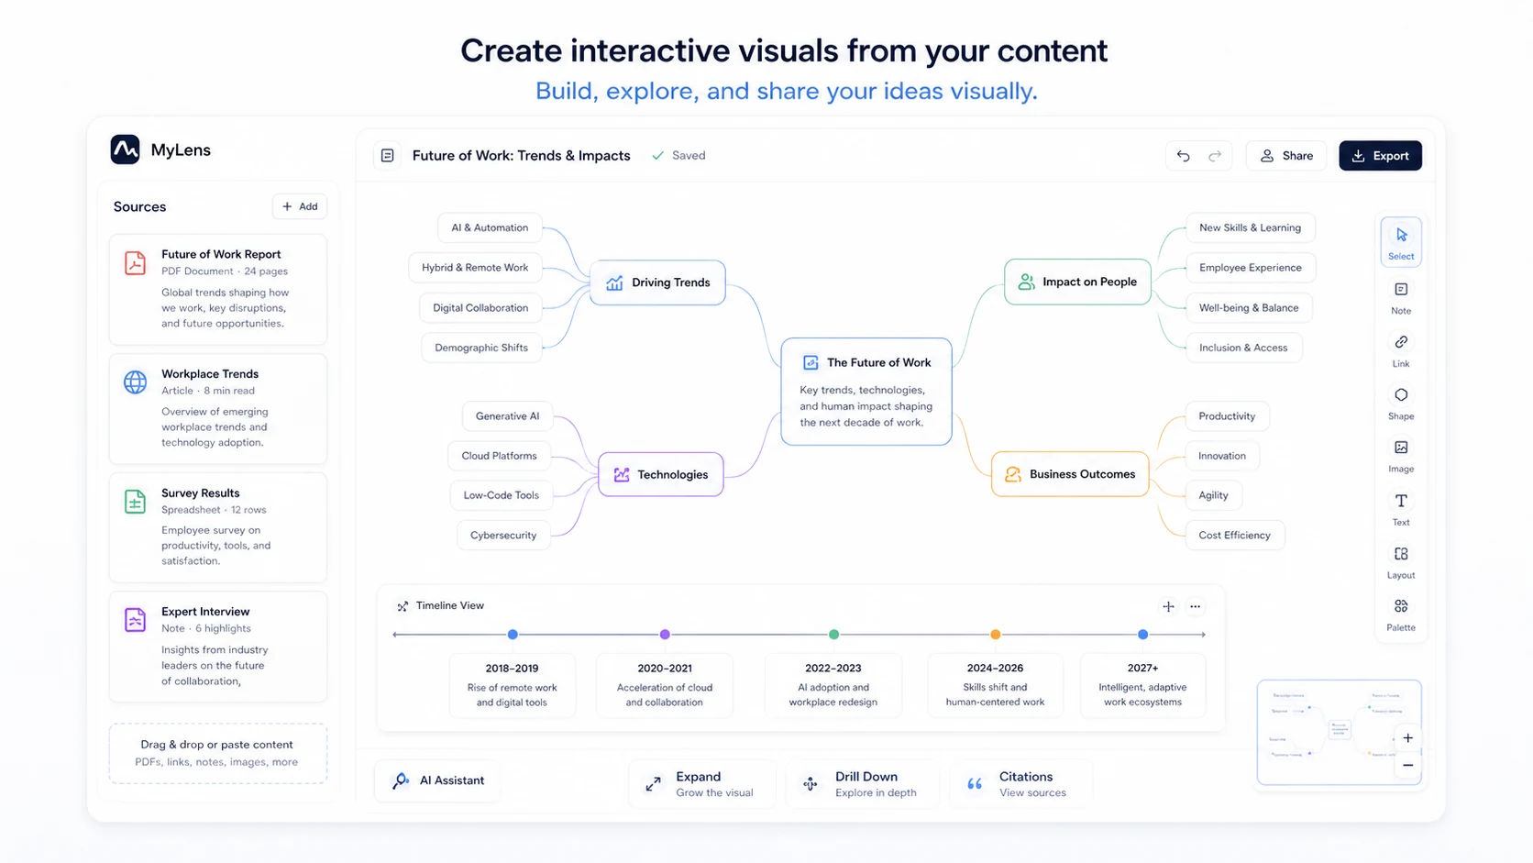Zoom out with the minimap minus button
The width and height of the screenshot is (1533, 863).
tap(1407, 765)
